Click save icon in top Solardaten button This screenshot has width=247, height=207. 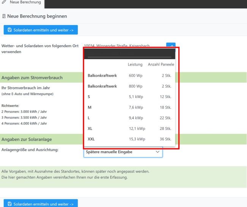tap(10, 30)
